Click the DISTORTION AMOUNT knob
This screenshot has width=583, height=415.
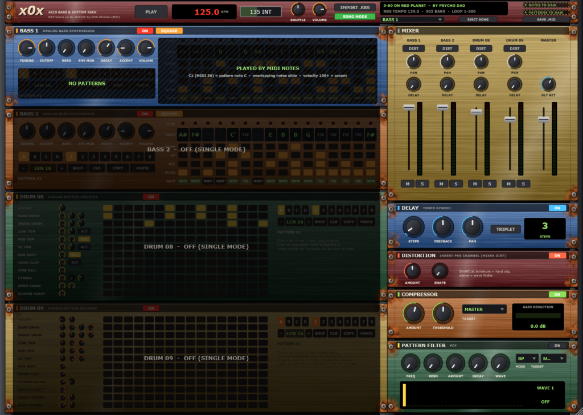click(412, 271)
